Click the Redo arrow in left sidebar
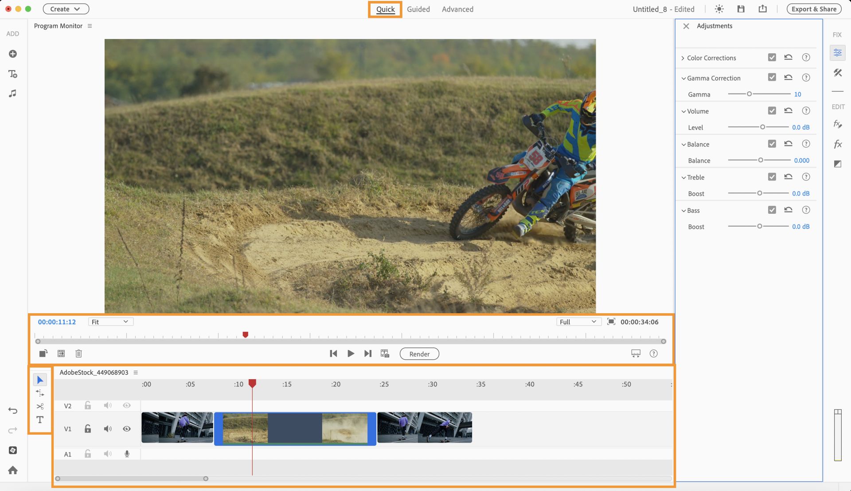The image size is (851, 491). 13,430
